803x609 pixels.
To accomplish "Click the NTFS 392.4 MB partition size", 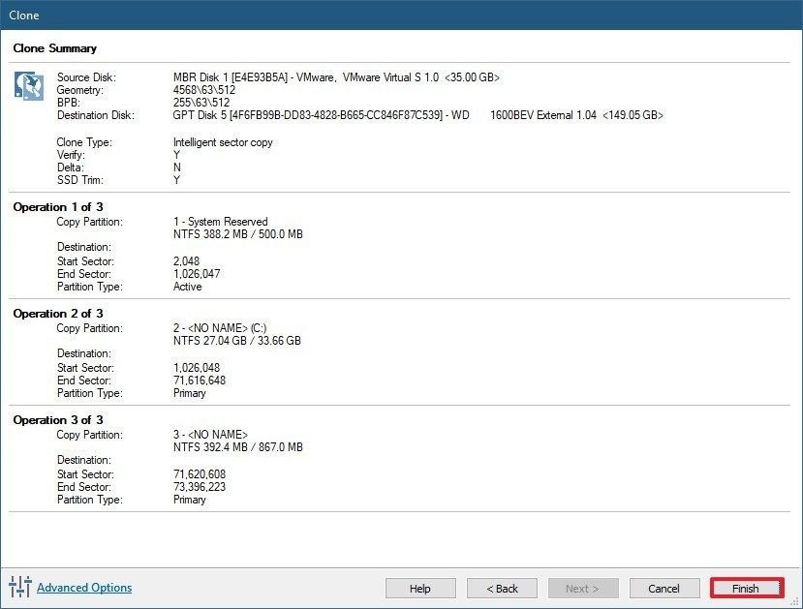I will tap(237, 447).
